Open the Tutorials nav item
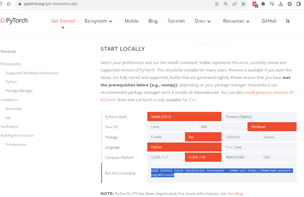Viewport: 304px width, 197px height. 176,21
